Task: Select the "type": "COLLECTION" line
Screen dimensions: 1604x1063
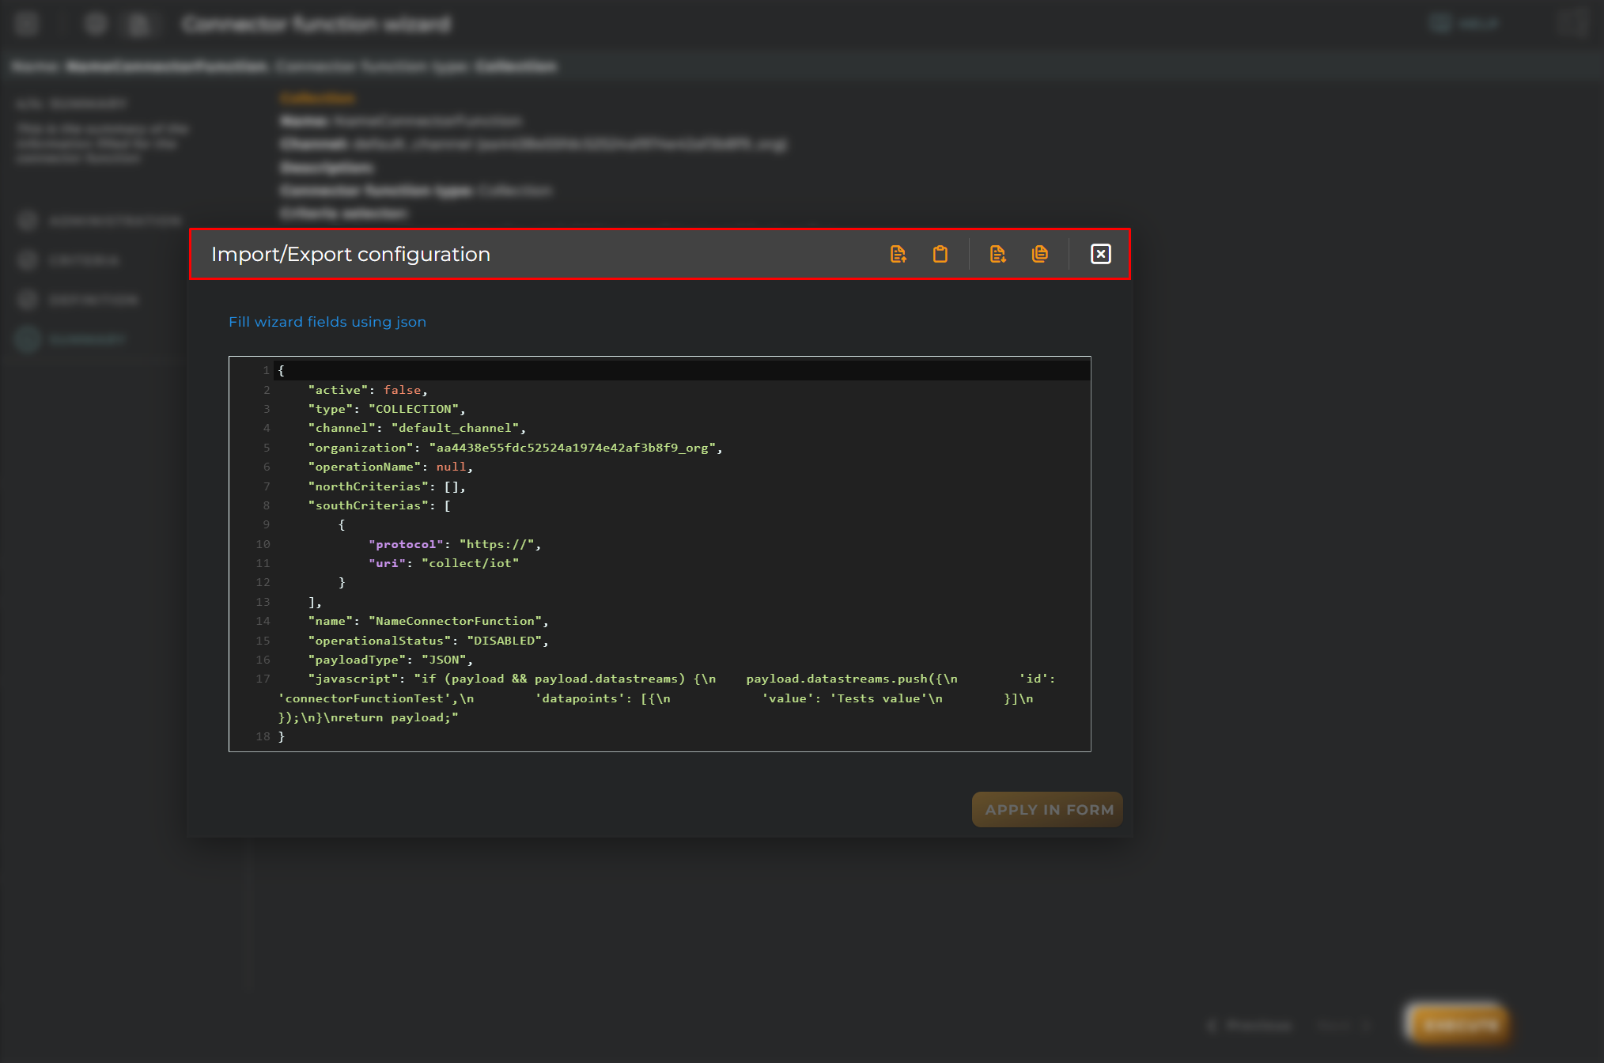Action: tap(387, 409)
